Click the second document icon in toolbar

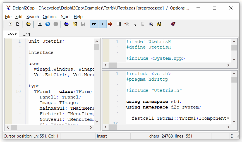(18, 24)
